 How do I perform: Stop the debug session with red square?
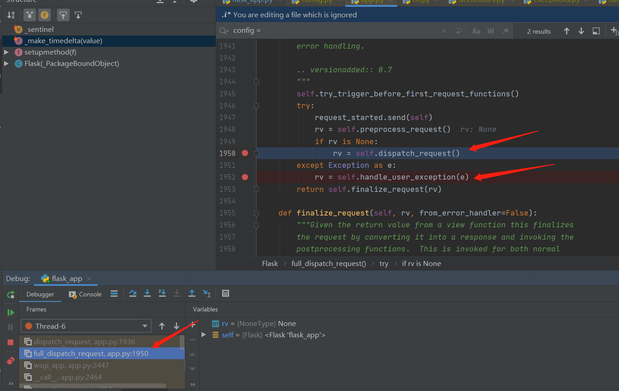point(10,342)
